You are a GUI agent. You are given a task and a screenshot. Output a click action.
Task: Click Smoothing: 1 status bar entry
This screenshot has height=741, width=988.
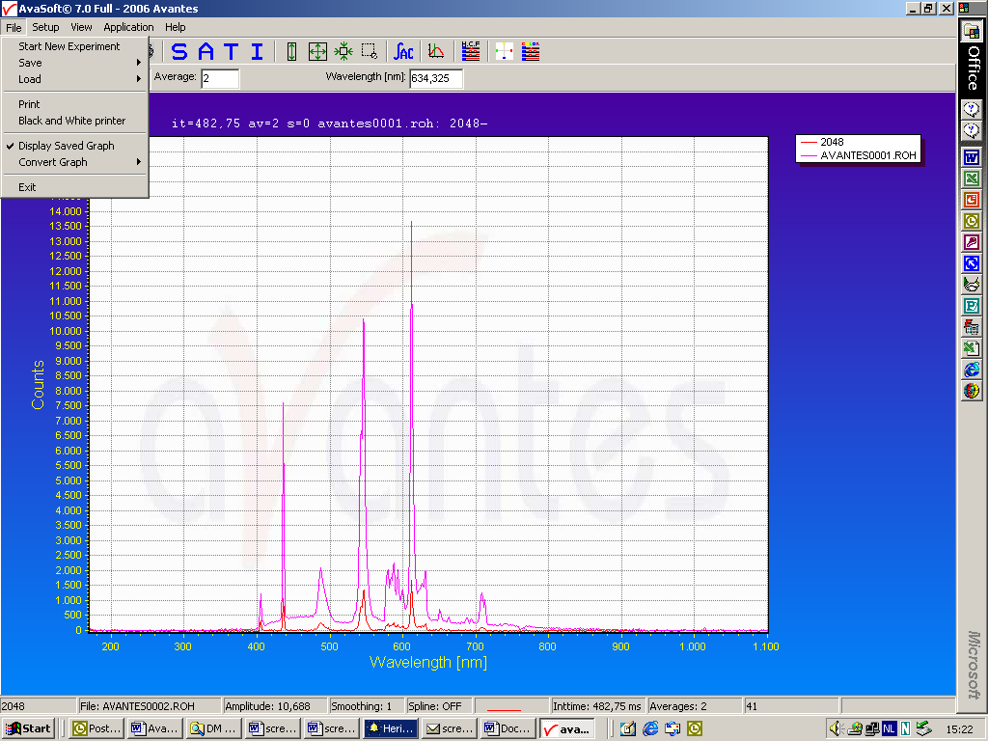click(x=367, y=706)
